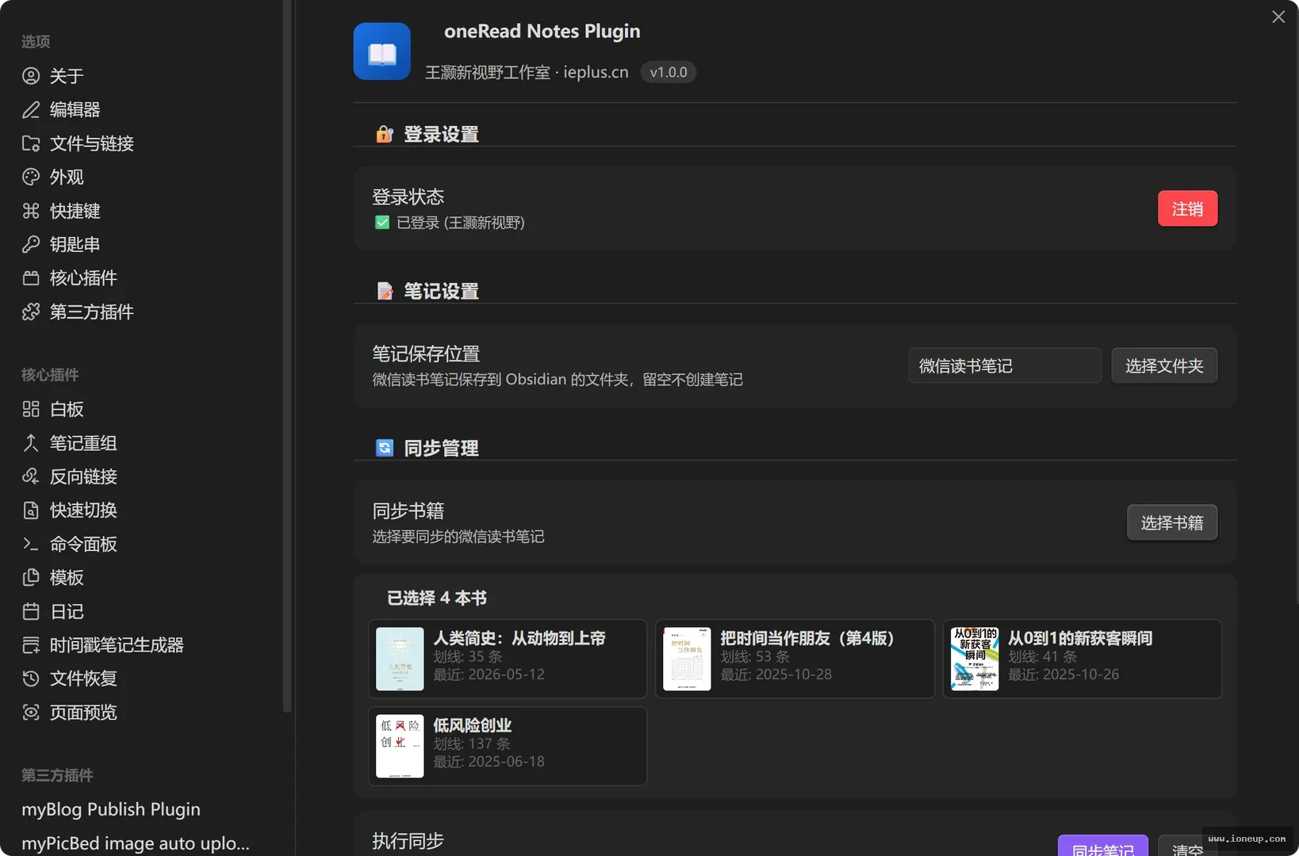The height and width of the screenshot is (856, 1299).
Task: Click the 编辑器 pencil icon
Action: click(x=31, y=109)
